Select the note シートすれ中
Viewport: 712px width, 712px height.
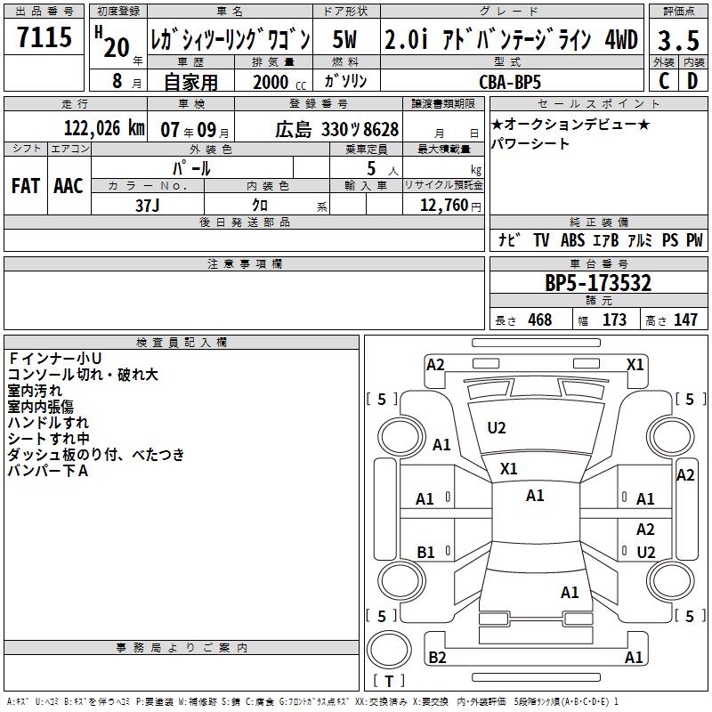tap(49, 438)
